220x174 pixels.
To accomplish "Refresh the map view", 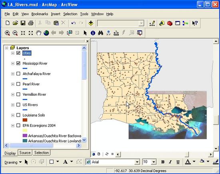I will point(107,154).
